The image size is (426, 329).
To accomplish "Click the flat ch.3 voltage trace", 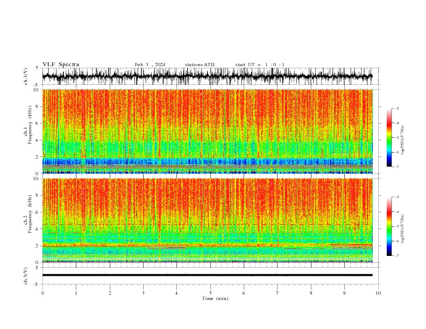I will click(207, 275).
